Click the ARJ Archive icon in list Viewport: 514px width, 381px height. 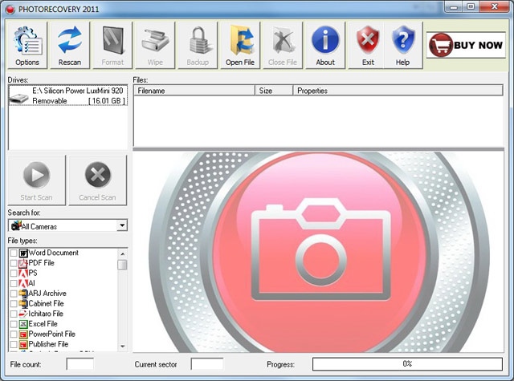tap(23, 294)
